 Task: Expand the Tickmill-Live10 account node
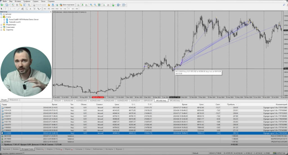tap(4, 22)
